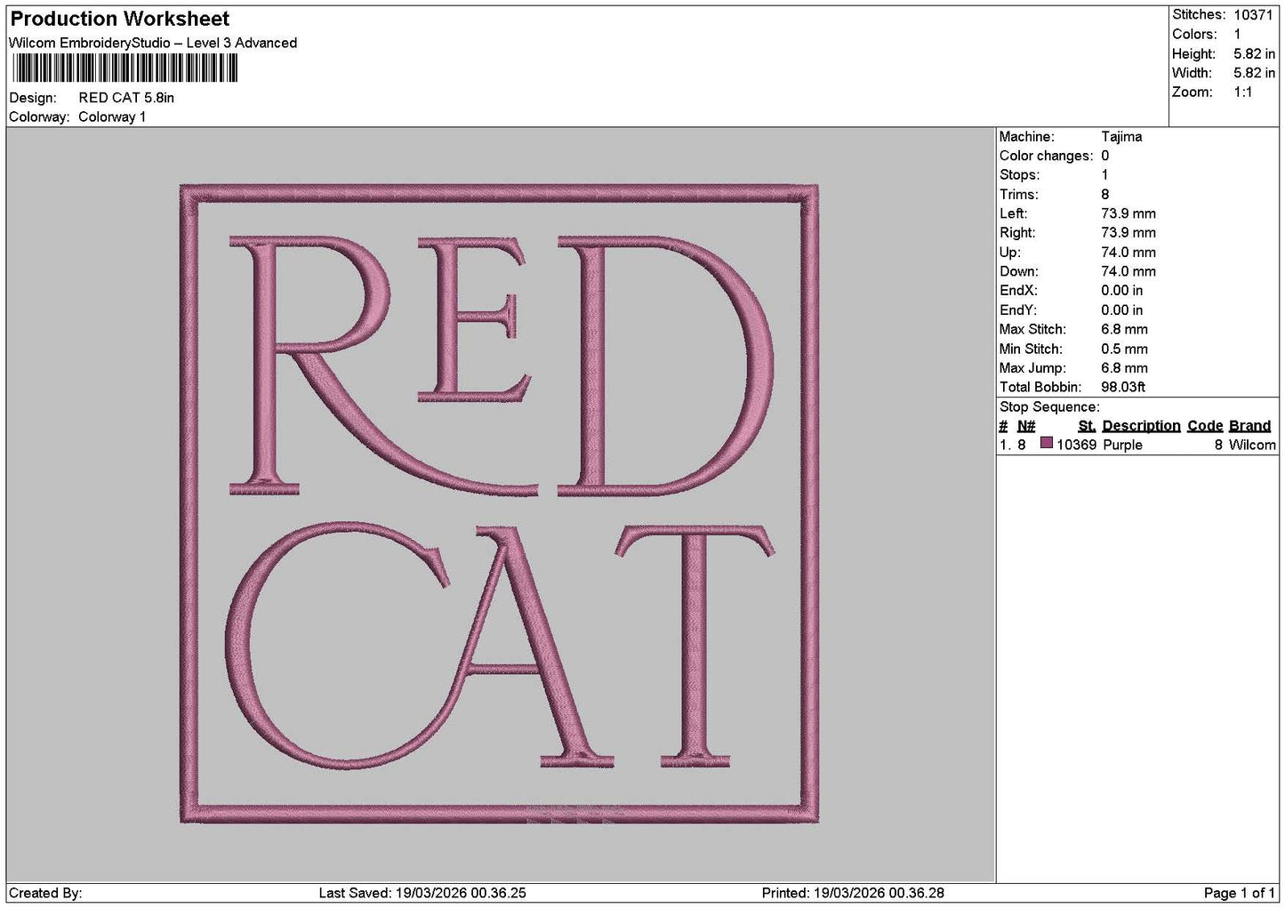Select the Color changes value '0'

[x=1105, y=156]
